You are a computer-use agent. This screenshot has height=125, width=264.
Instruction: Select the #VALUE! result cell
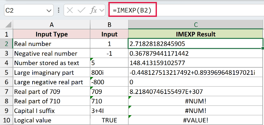pyautogui.click(x=195, y=120)
